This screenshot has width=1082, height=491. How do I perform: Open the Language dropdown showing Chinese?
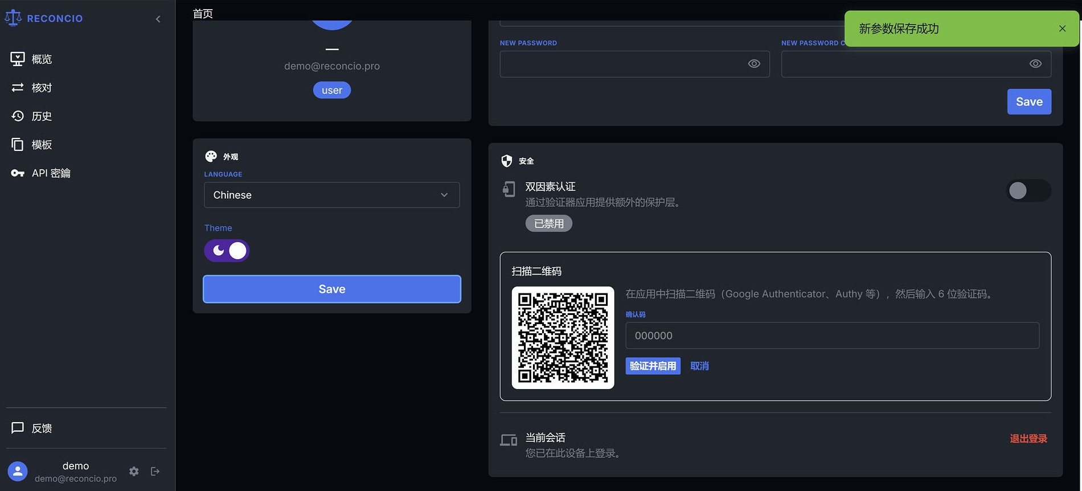[x=332, y=195]
